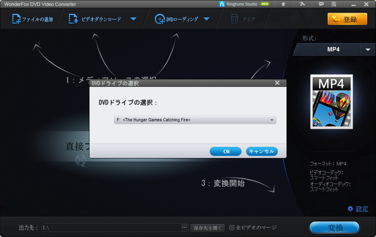Close the DVDドライブの選択 dialog
Viewport: 376px width, 237px height.
point(277,83)
